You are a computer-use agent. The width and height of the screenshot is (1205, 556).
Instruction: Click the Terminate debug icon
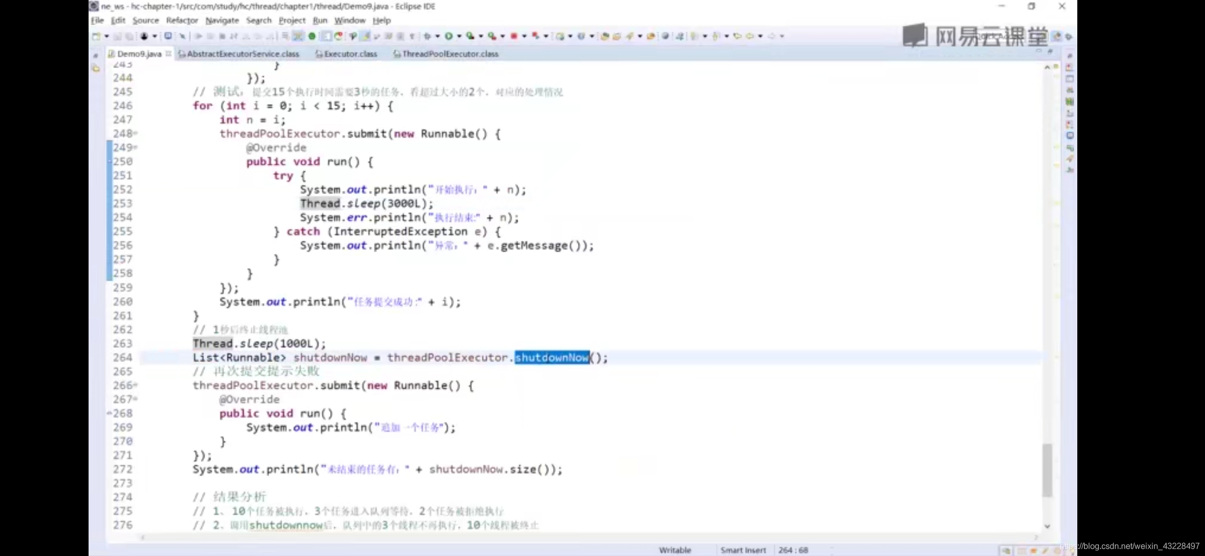pos(222,36)
